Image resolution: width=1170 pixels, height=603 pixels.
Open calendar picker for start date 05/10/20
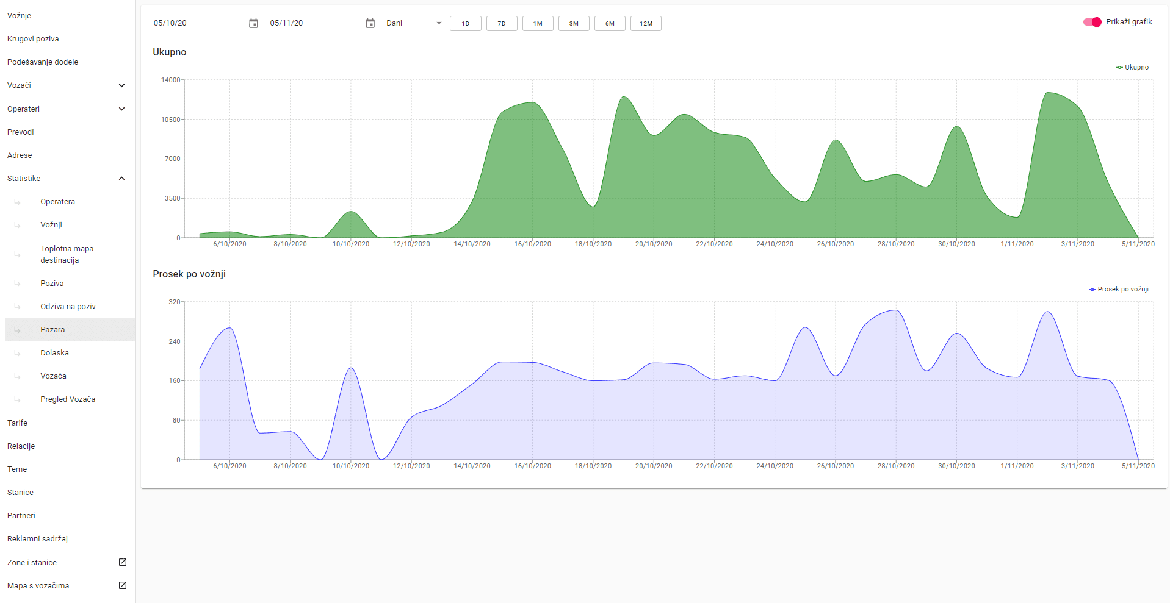pos(254,23)
